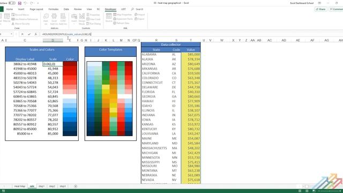The height and width of the screenshot is (193, 343).
Task: Open the Insert ribbon tab
Action: point(21,9)
